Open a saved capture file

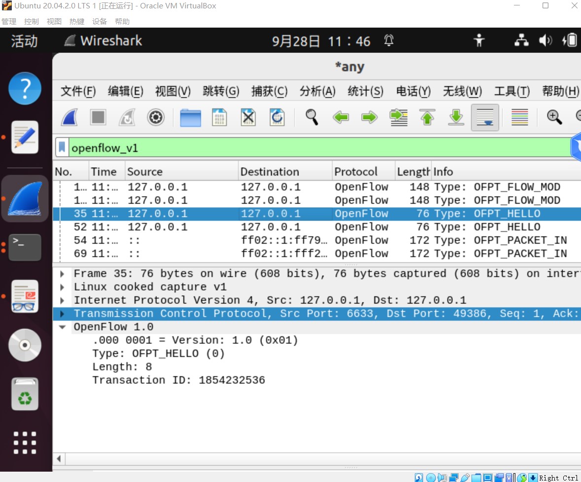[x=190, y=117]
